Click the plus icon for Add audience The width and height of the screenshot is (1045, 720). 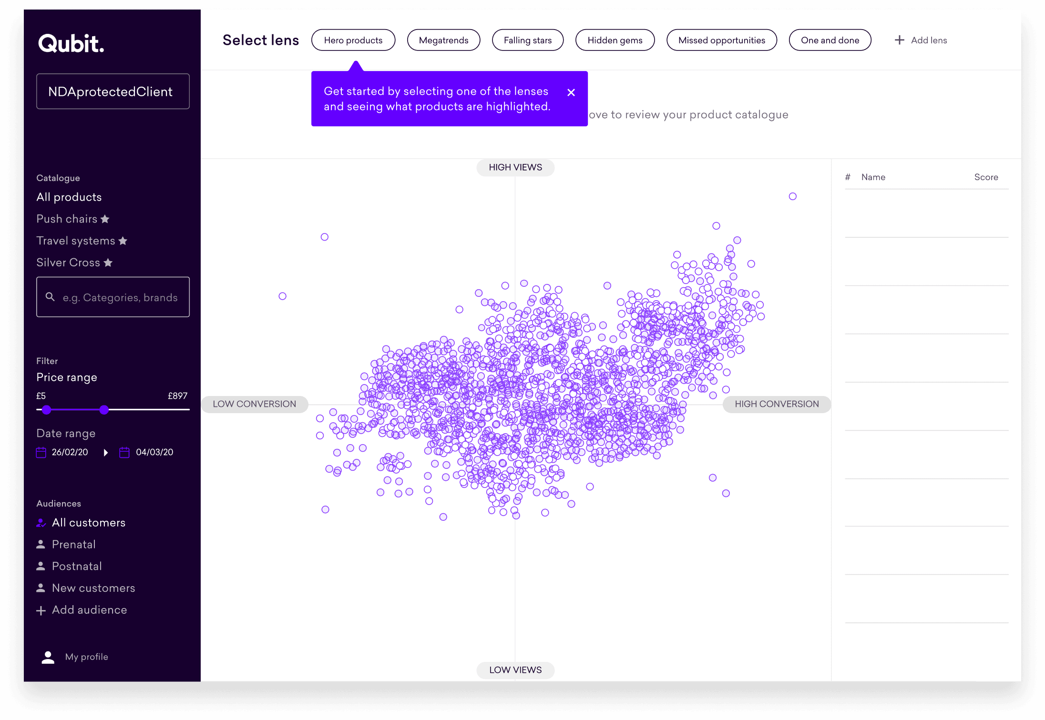click(x=41, y=610)
